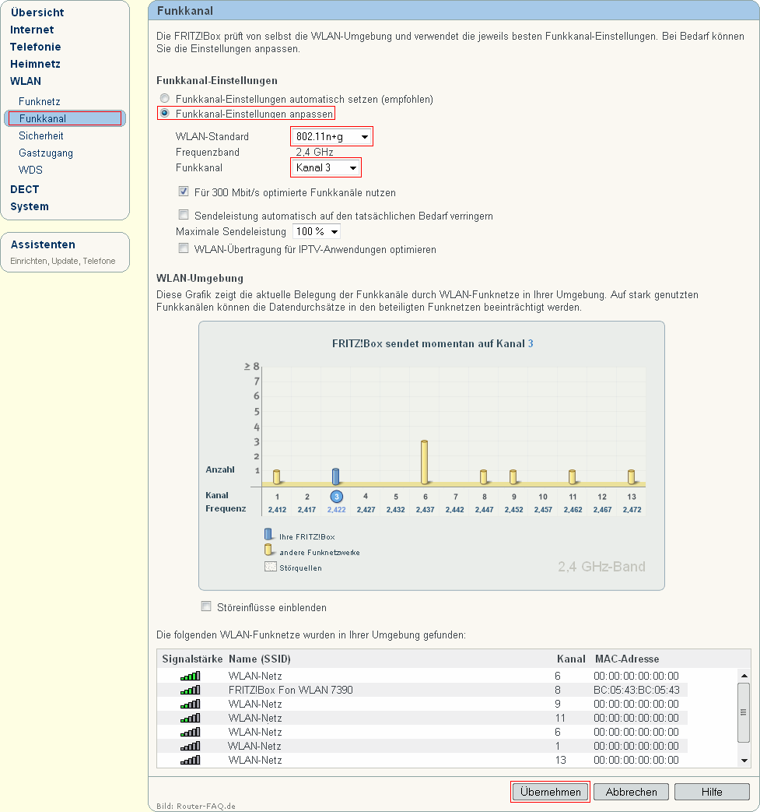Image resolution: width=760 pixels, height=812 pixels.
Task: Click the Abbrechen button
Action: tap(631, 792)
